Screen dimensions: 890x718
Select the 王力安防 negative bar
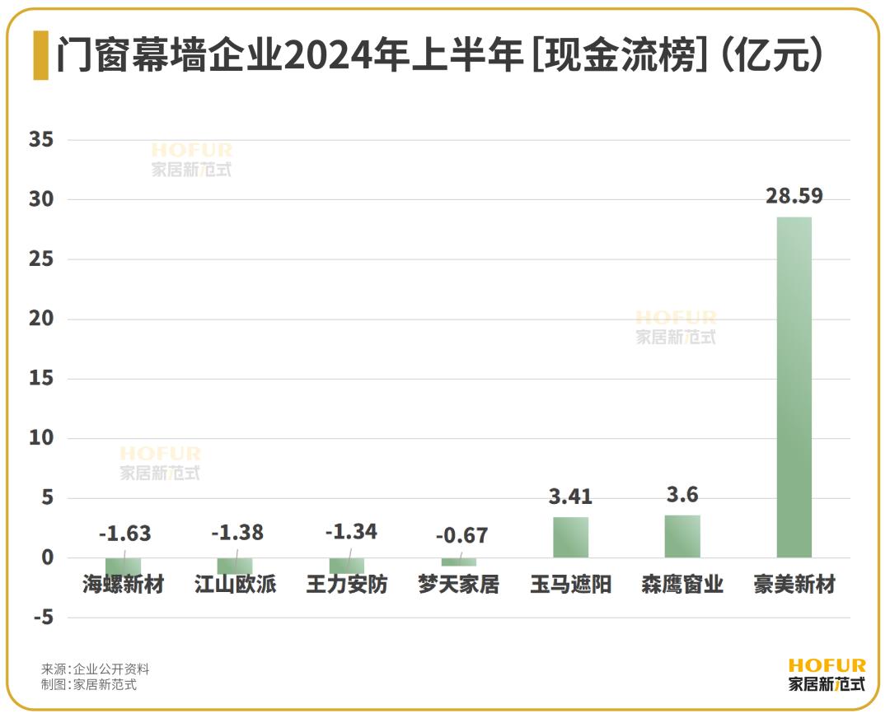point(347,566)
